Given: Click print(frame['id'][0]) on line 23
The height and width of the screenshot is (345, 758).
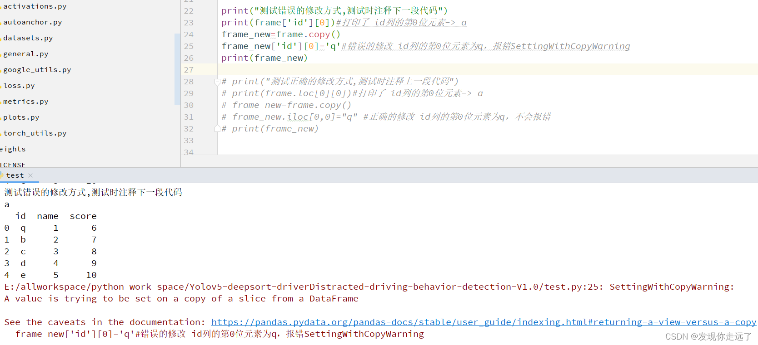Looking at the screenshot, I should point(278,23).
